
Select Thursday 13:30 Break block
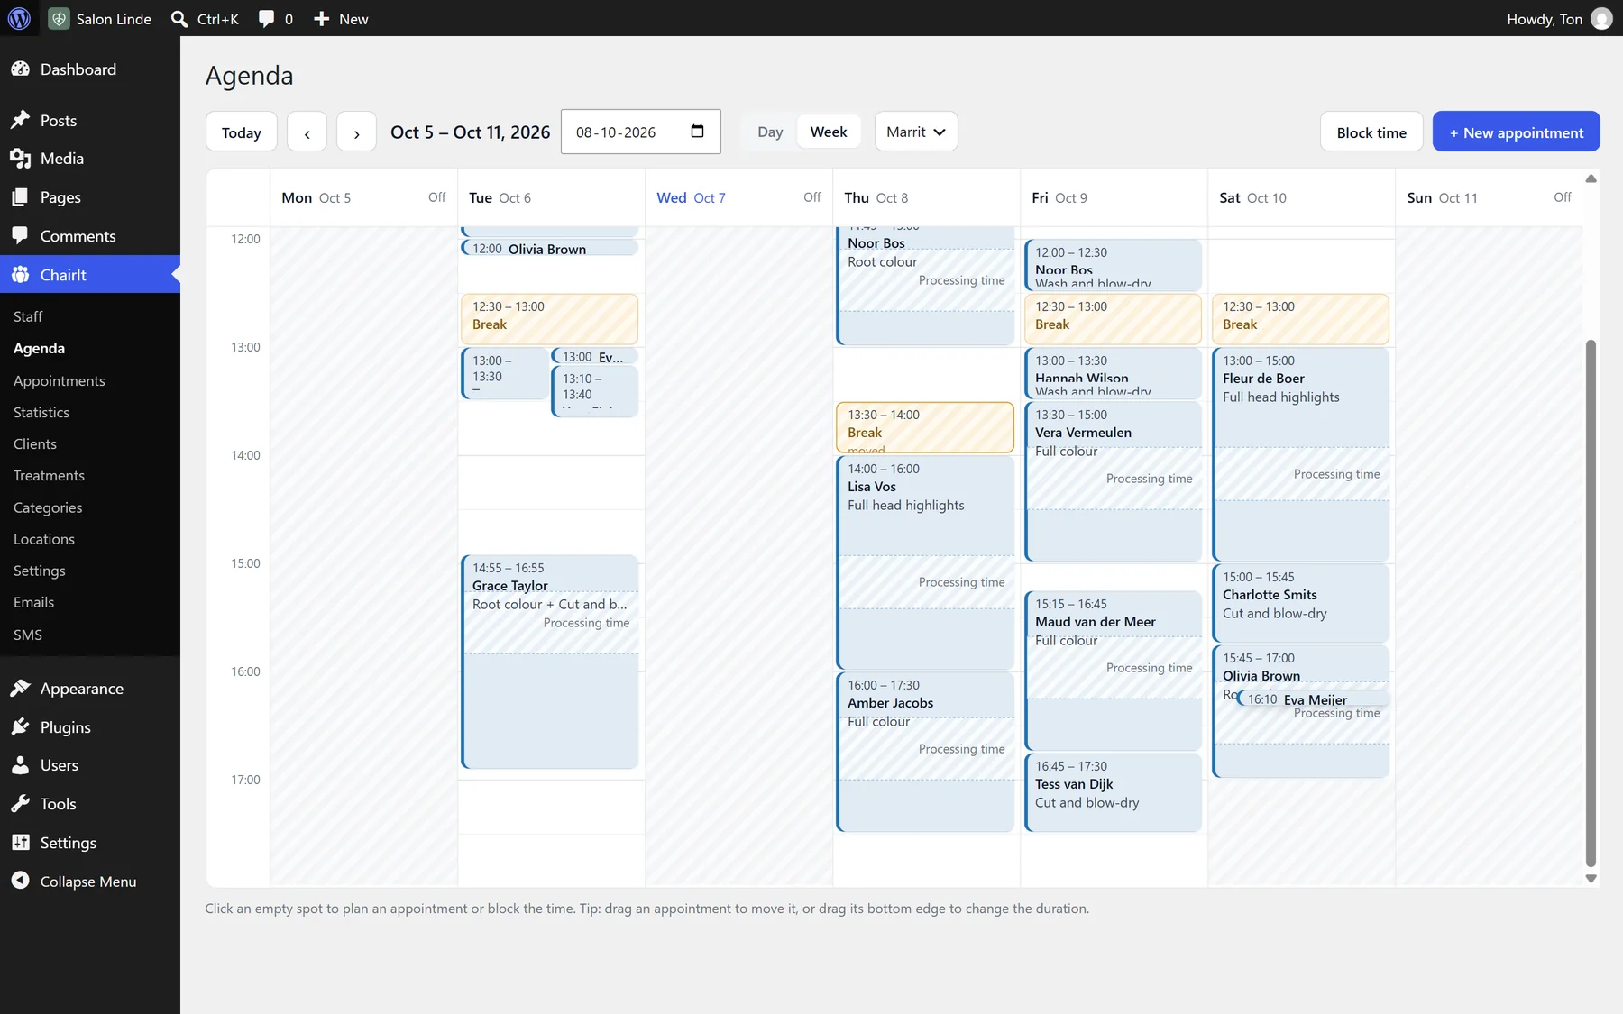[925, 427]
